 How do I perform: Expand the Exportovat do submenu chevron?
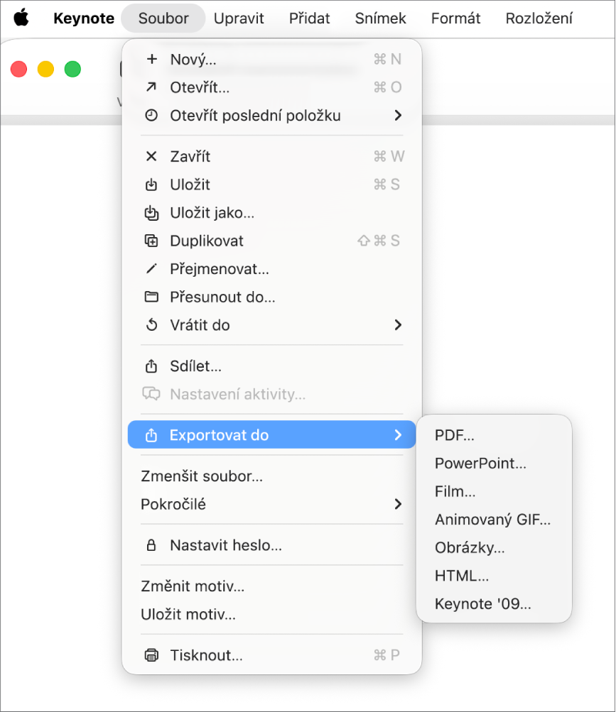tap(399, 435)
